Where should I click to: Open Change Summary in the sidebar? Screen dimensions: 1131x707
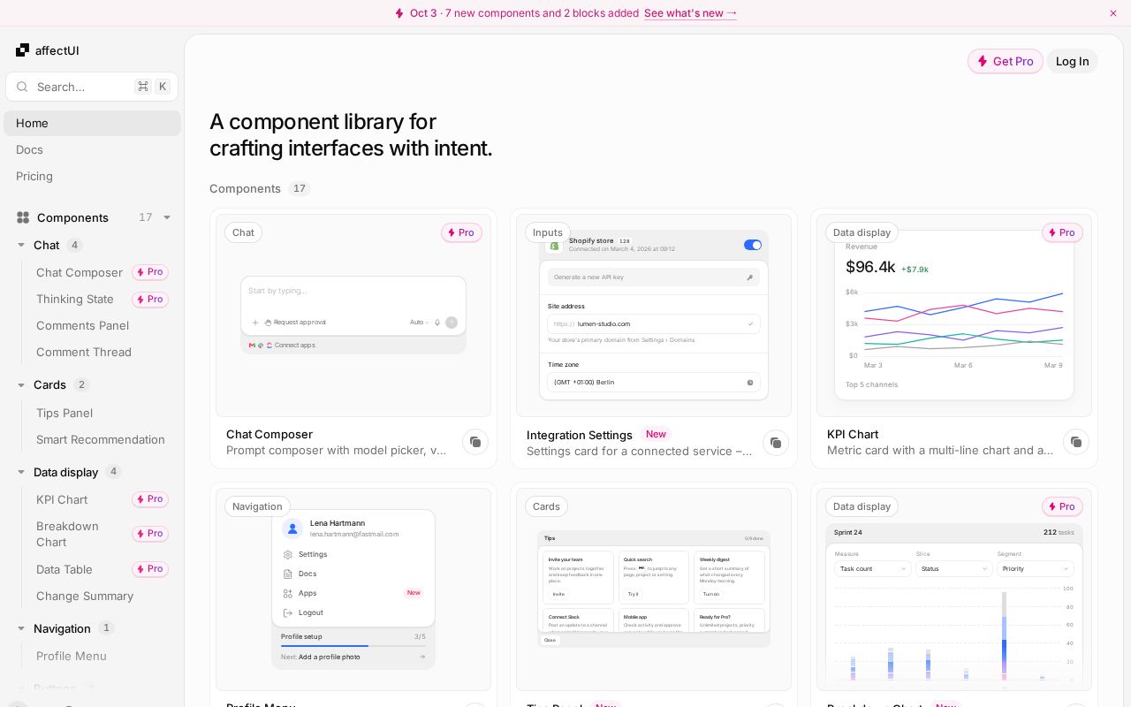[x=85, y=596]
